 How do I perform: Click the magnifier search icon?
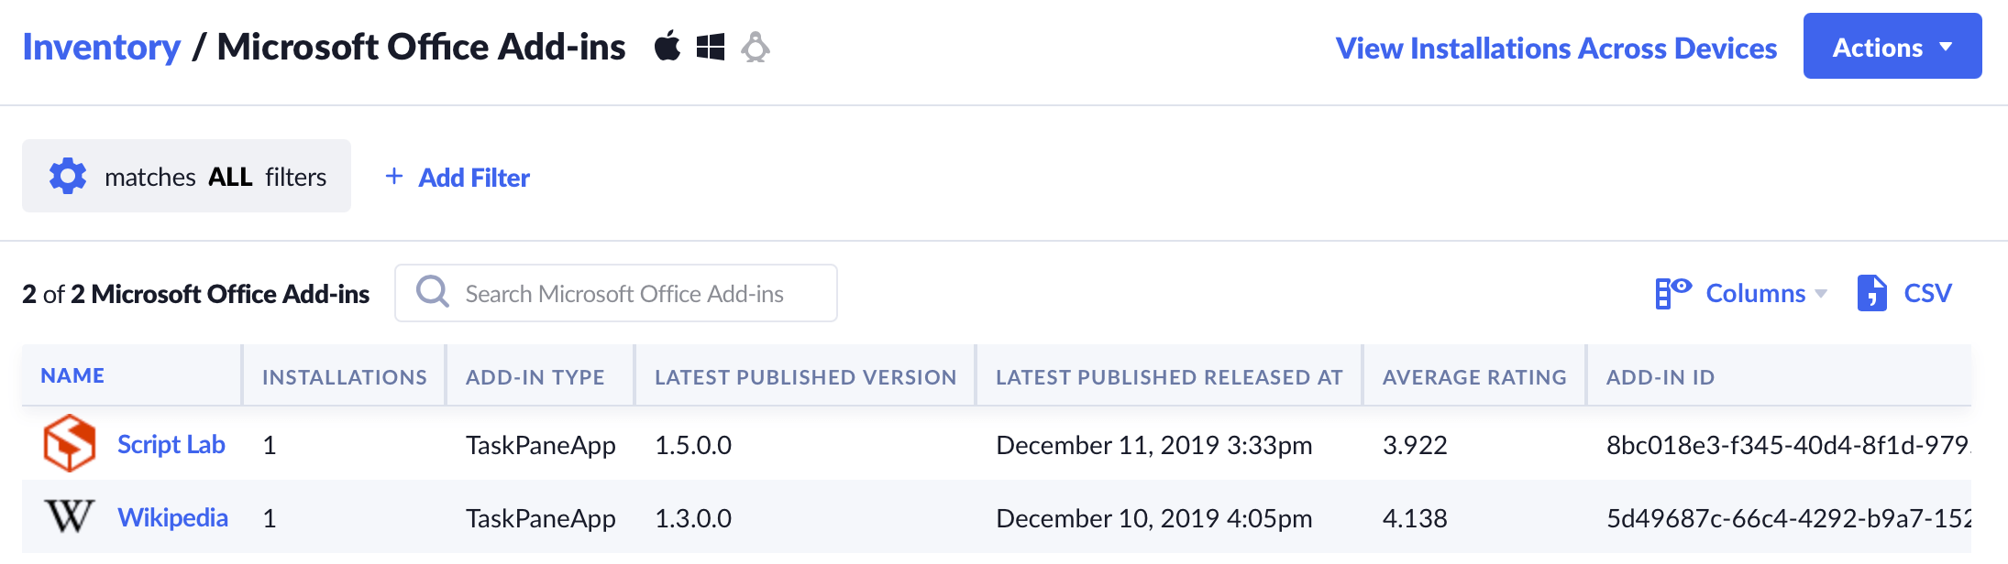(433, 293)
